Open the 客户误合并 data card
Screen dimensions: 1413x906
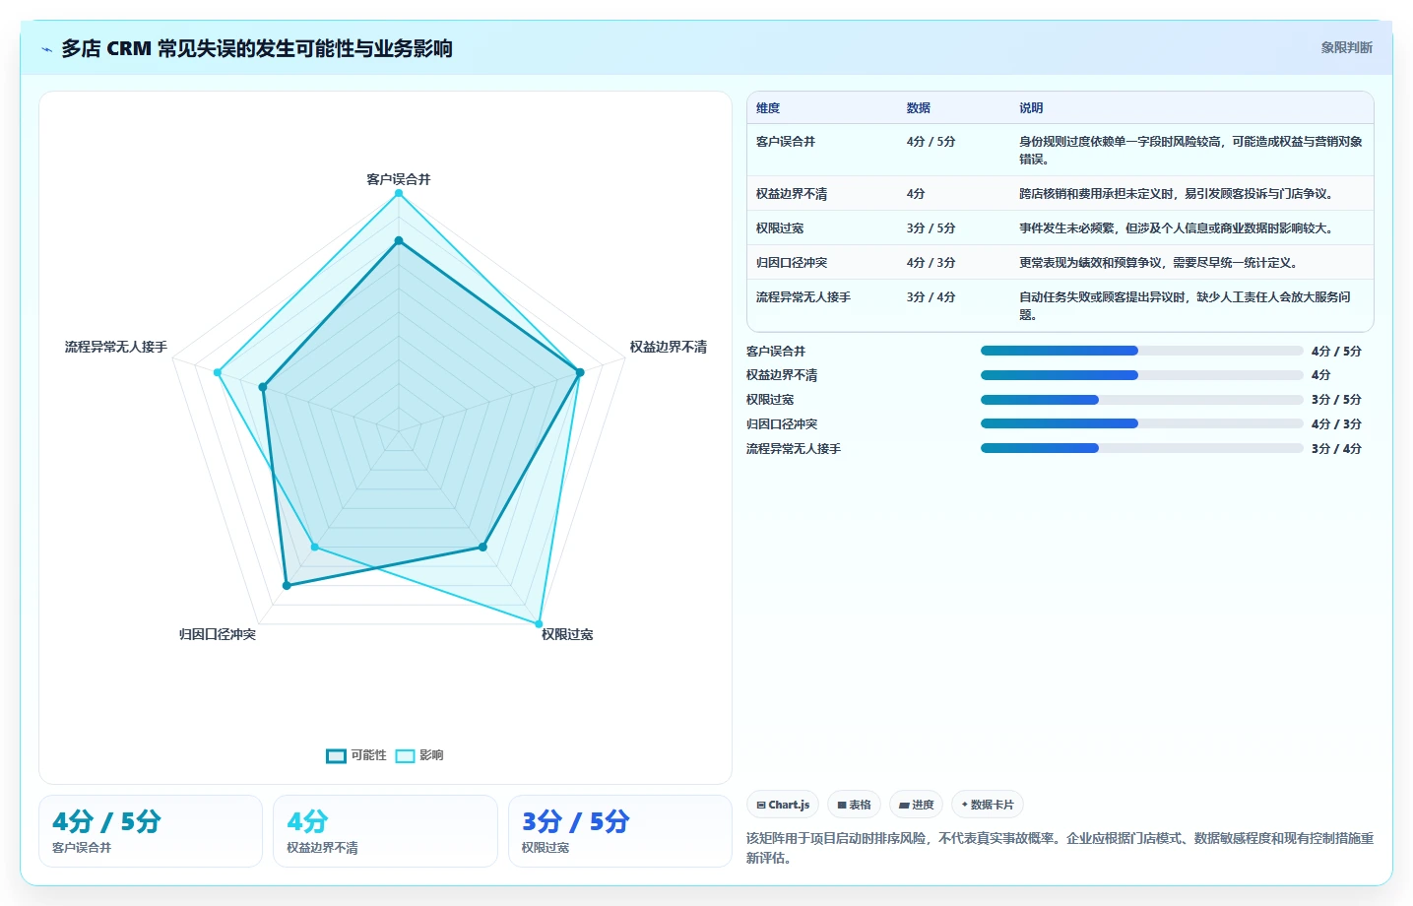coord(151,831)
